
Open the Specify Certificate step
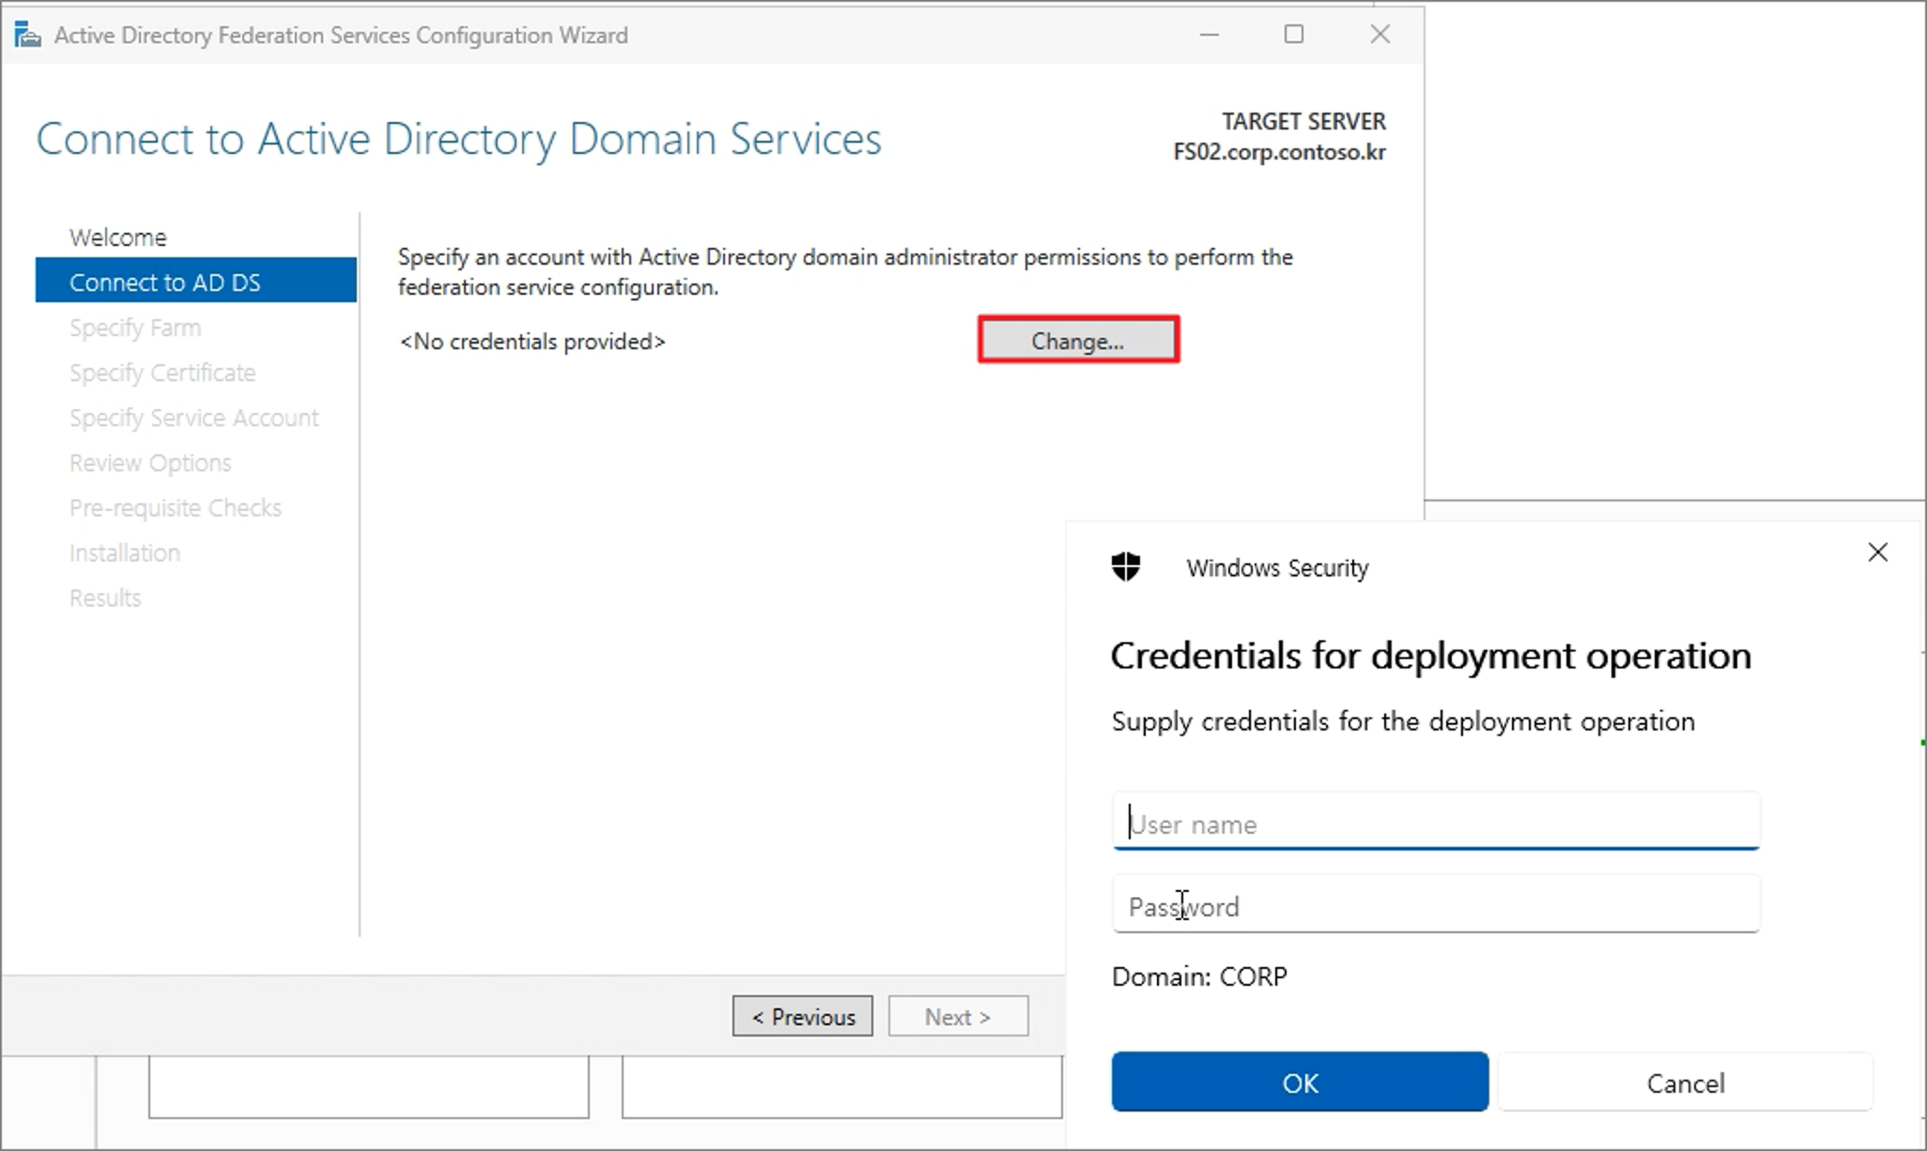162,373
